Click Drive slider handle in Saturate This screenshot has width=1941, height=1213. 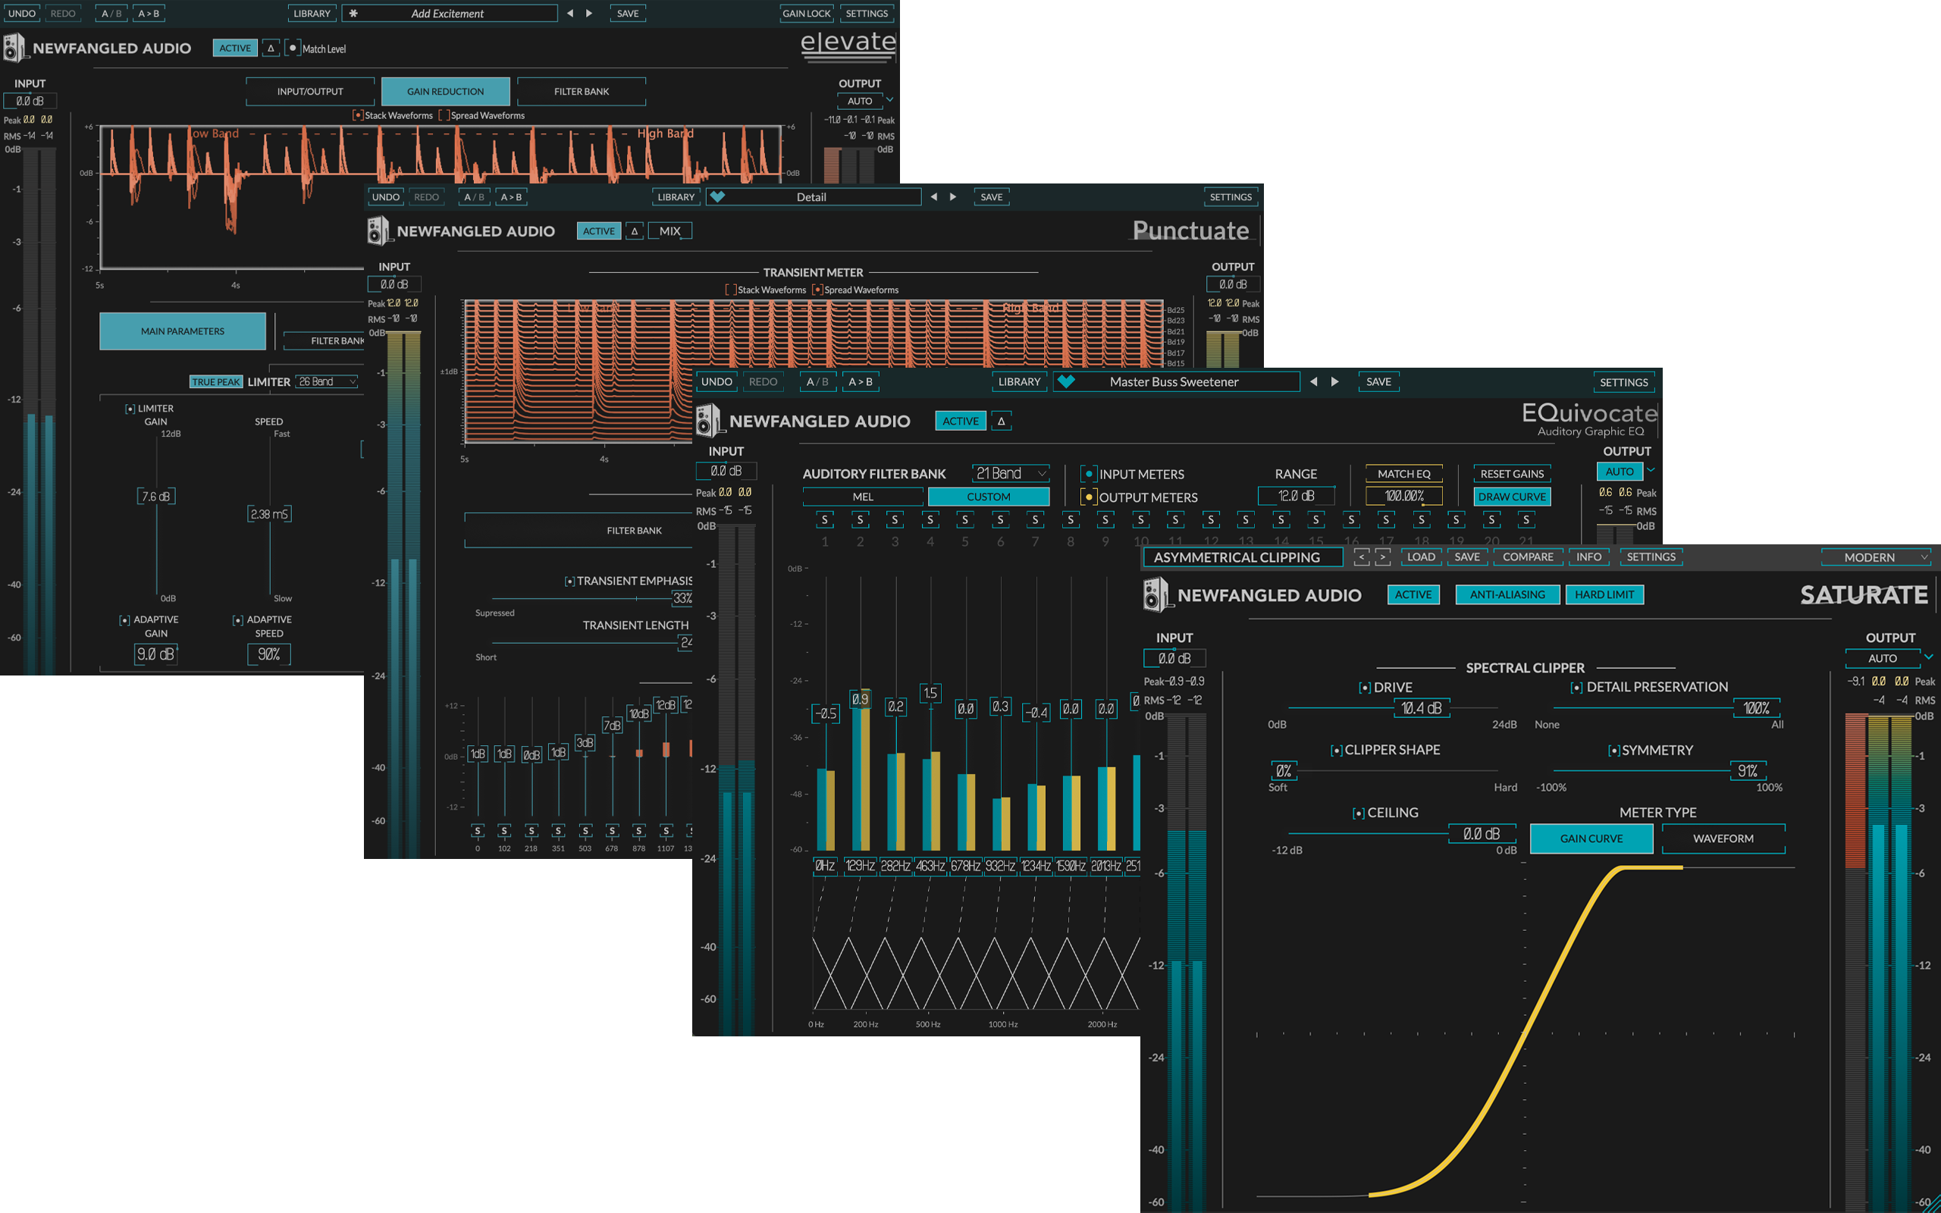(x=1422, y=707)
